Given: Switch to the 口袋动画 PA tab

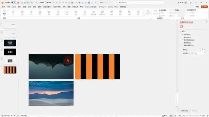Looking at the screenshot, I should pos(47,7).
